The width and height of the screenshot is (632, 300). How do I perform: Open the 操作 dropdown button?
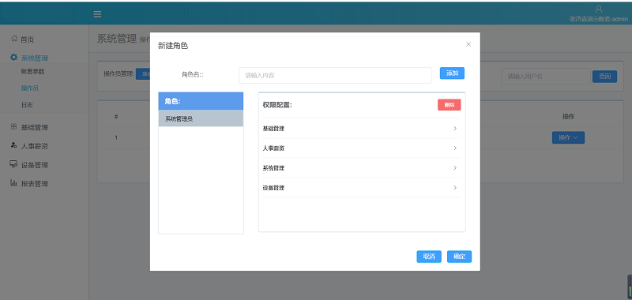[x=568, y=137]
